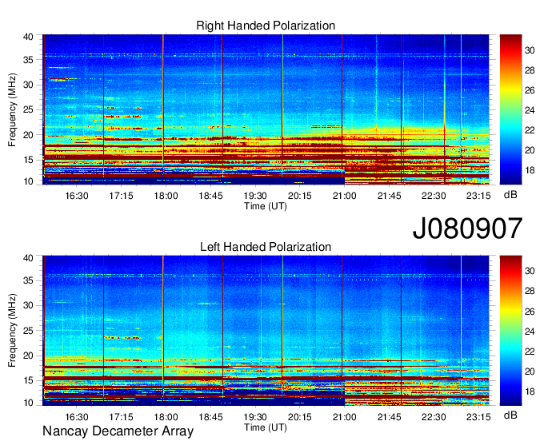This screenshot has height=441, width=544.
Task: Click 'Frequency (MHz)' axis label of Right Handed plot
Action: coord(12,109)
